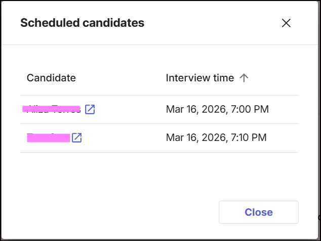
Task: Select the Mar 16, 7:00 PM interview cell
Action: (x=217, y=109)
